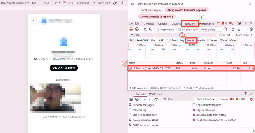Click the network Filter input field
The height and width of the screenshot is (133, 255).
coord(173,35)
